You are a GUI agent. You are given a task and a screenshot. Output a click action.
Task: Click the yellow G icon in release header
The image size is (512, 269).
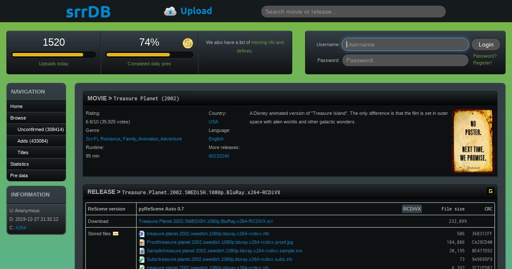(x=490, y=191)
